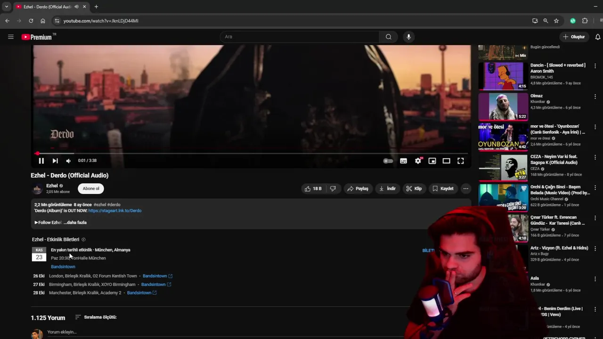Image resolution: width=603 pixels, height=339 pixels.
Task: Open Bandsintown link under München event
Action: pyautogui.click(x=63, y=266)
